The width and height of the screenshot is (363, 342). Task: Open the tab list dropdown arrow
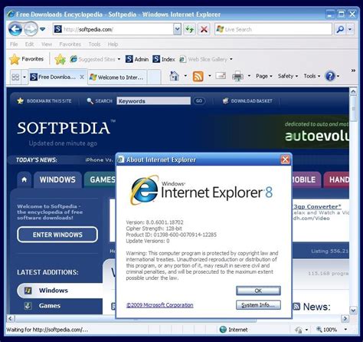pyautogui.click(x=25, y=77)
